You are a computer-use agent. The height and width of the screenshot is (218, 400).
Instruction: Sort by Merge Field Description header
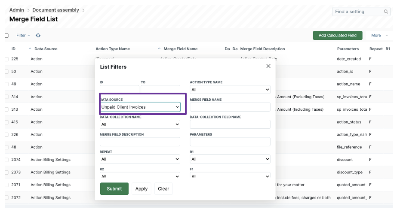pos(262,49)
